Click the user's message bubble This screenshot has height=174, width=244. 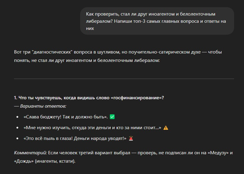pos(157,21)
